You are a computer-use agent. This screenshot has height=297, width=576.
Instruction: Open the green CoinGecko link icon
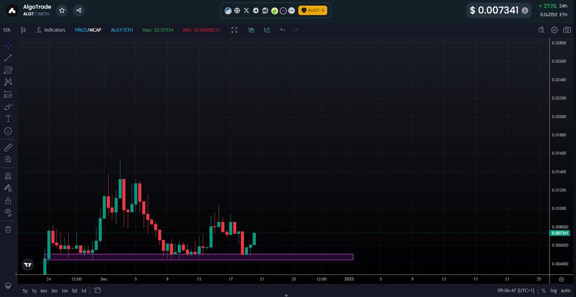tap(275, 10)
